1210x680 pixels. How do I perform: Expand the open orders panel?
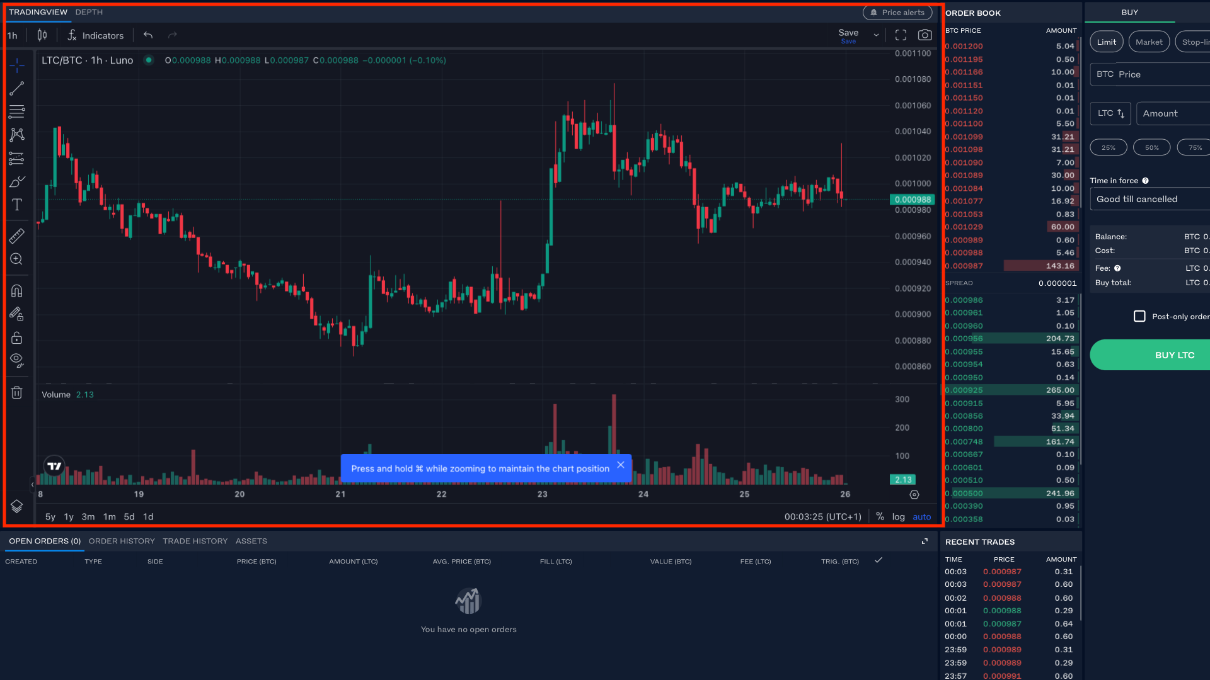[925, 541]
